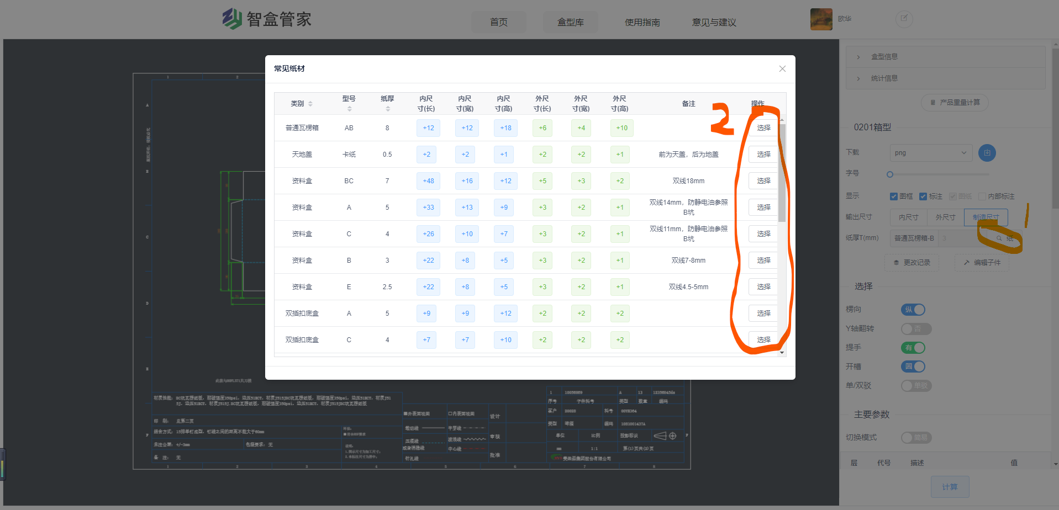The image size is (1059, 510).
Task: Toggle the 单/双驳 switch
Action: [x=916, y=386]
